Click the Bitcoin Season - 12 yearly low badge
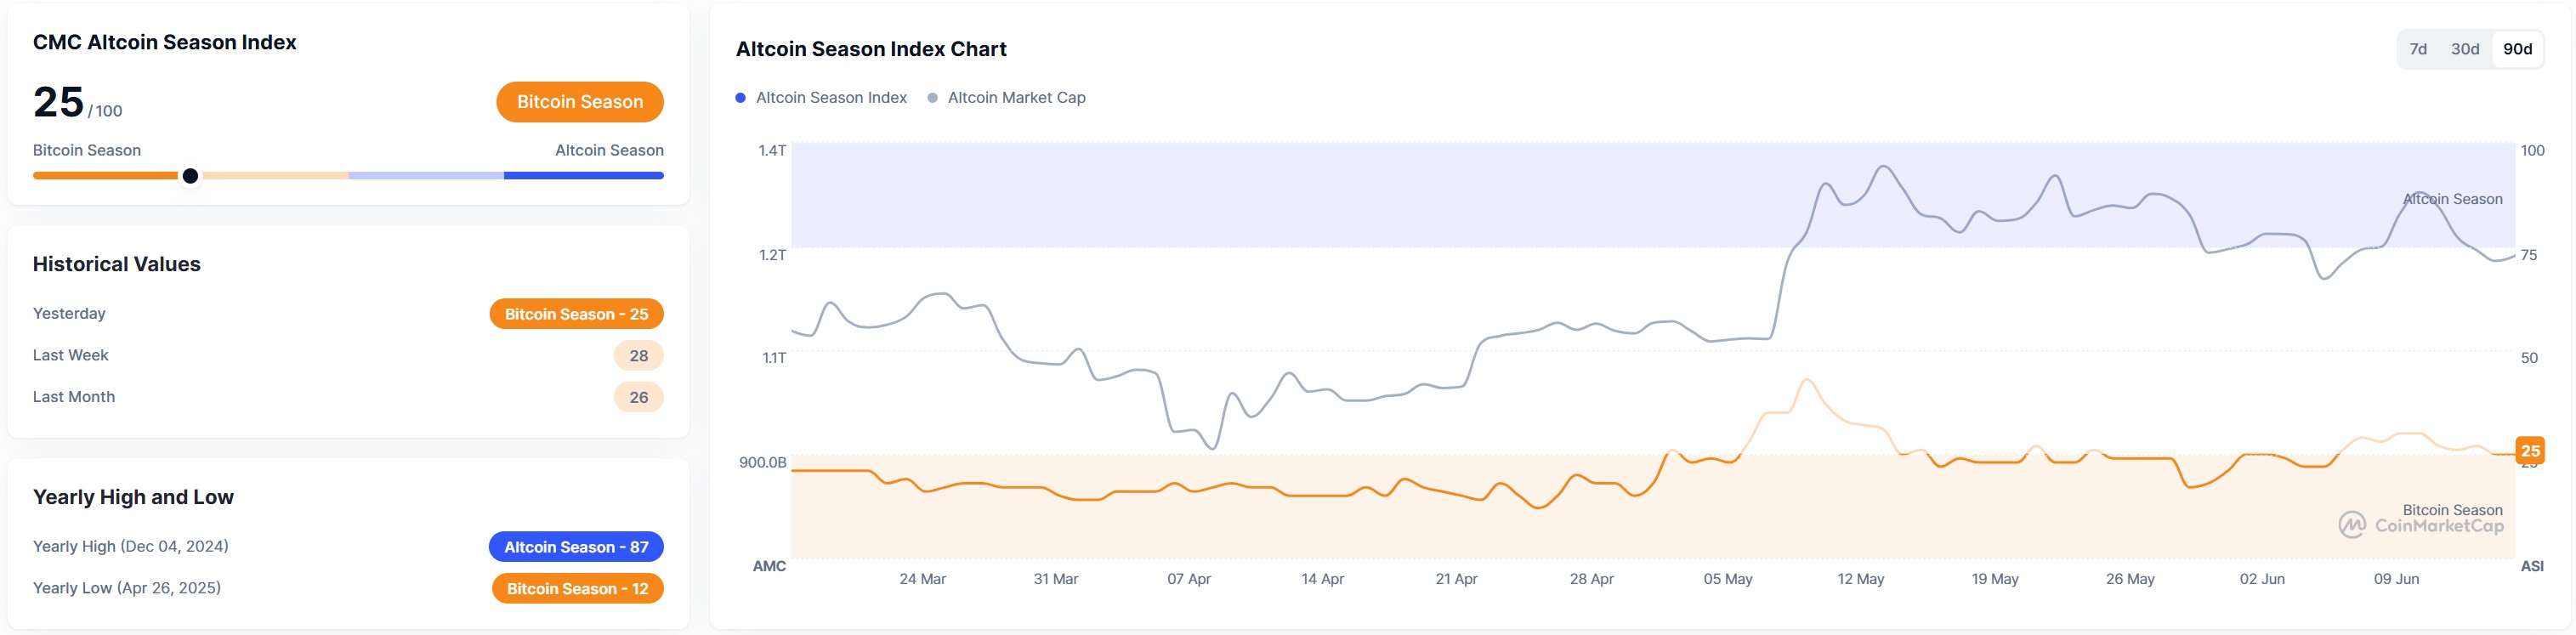Viewport: 2576px width, 635px height. coord(577,589)
